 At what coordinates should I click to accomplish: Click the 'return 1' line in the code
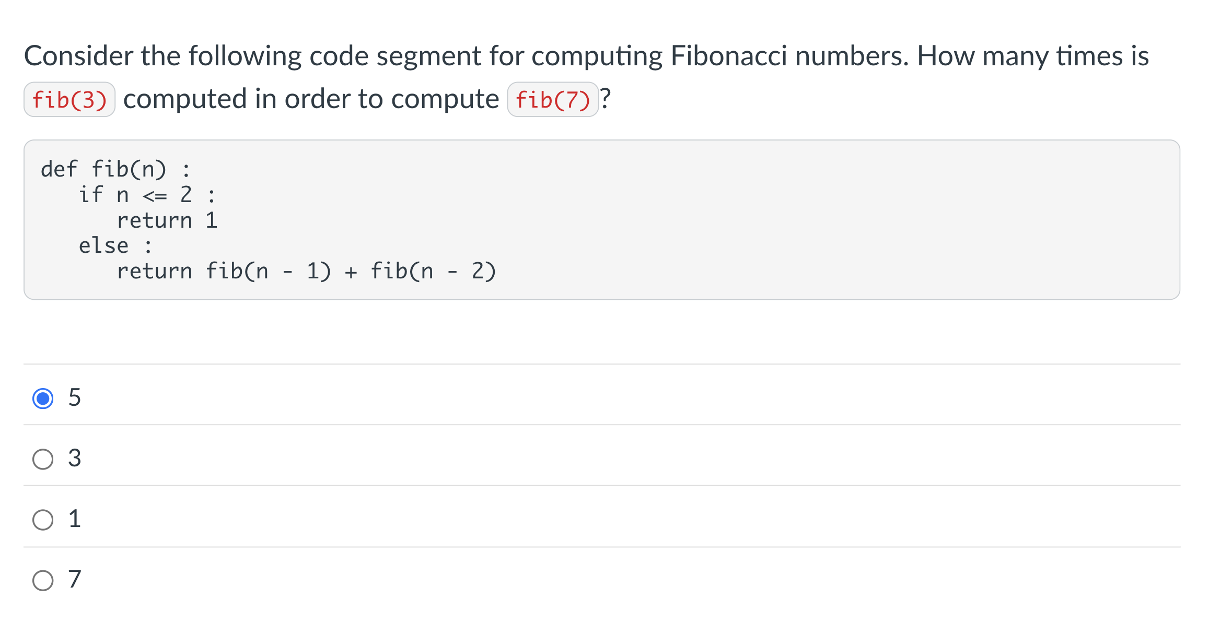(168, 220)
